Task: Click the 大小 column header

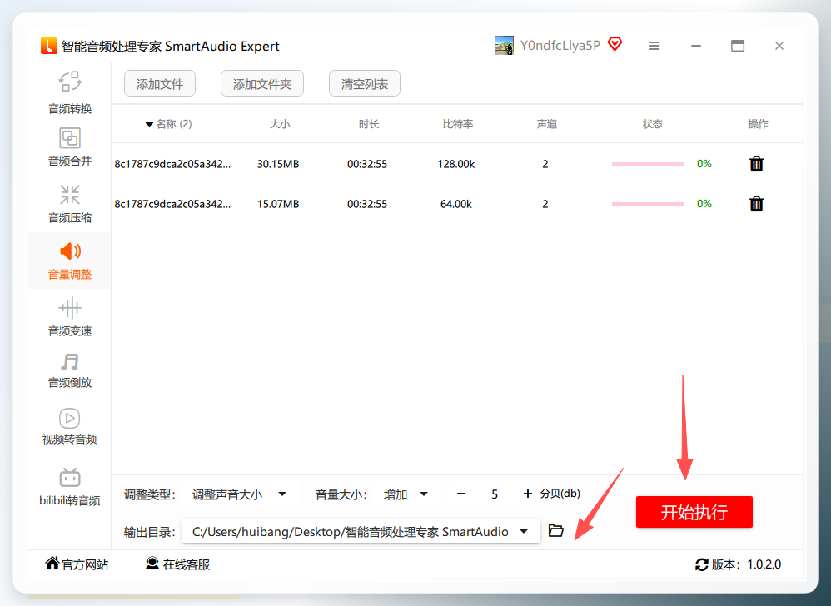Action: pyautogui.click(x=280, y=124)
